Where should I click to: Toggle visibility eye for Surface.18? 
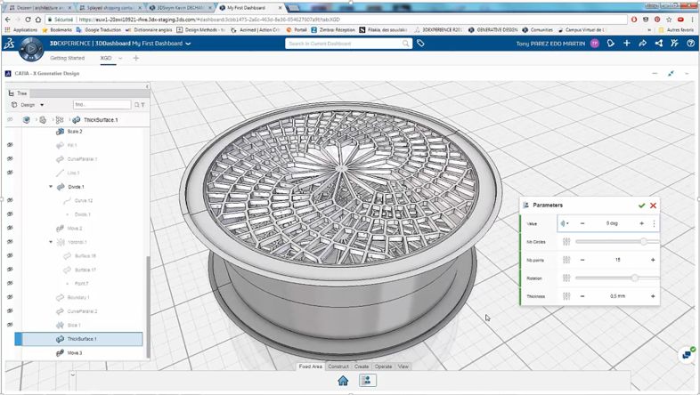[x=10, y=255]
